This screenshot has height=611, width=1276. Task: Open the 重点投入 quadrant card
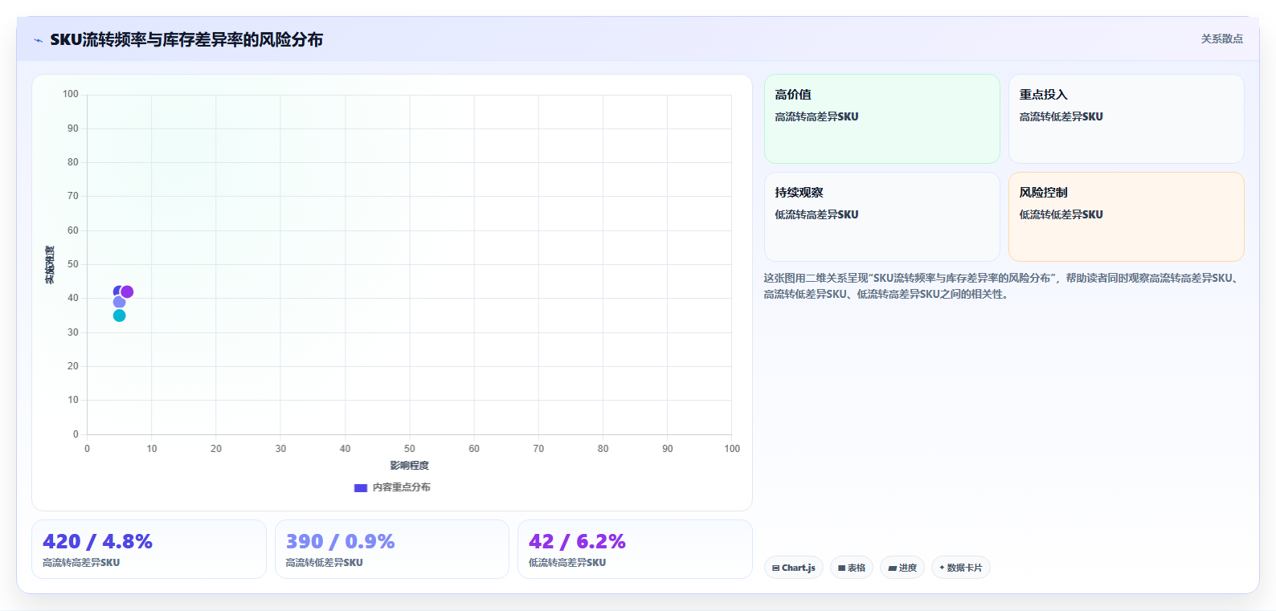(1126, 119)
